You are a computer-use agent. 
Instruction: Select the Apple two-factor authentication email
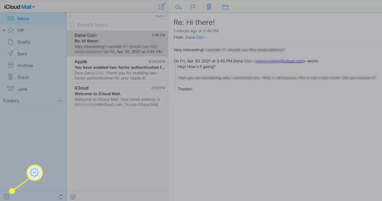click(x=117, y=70)
